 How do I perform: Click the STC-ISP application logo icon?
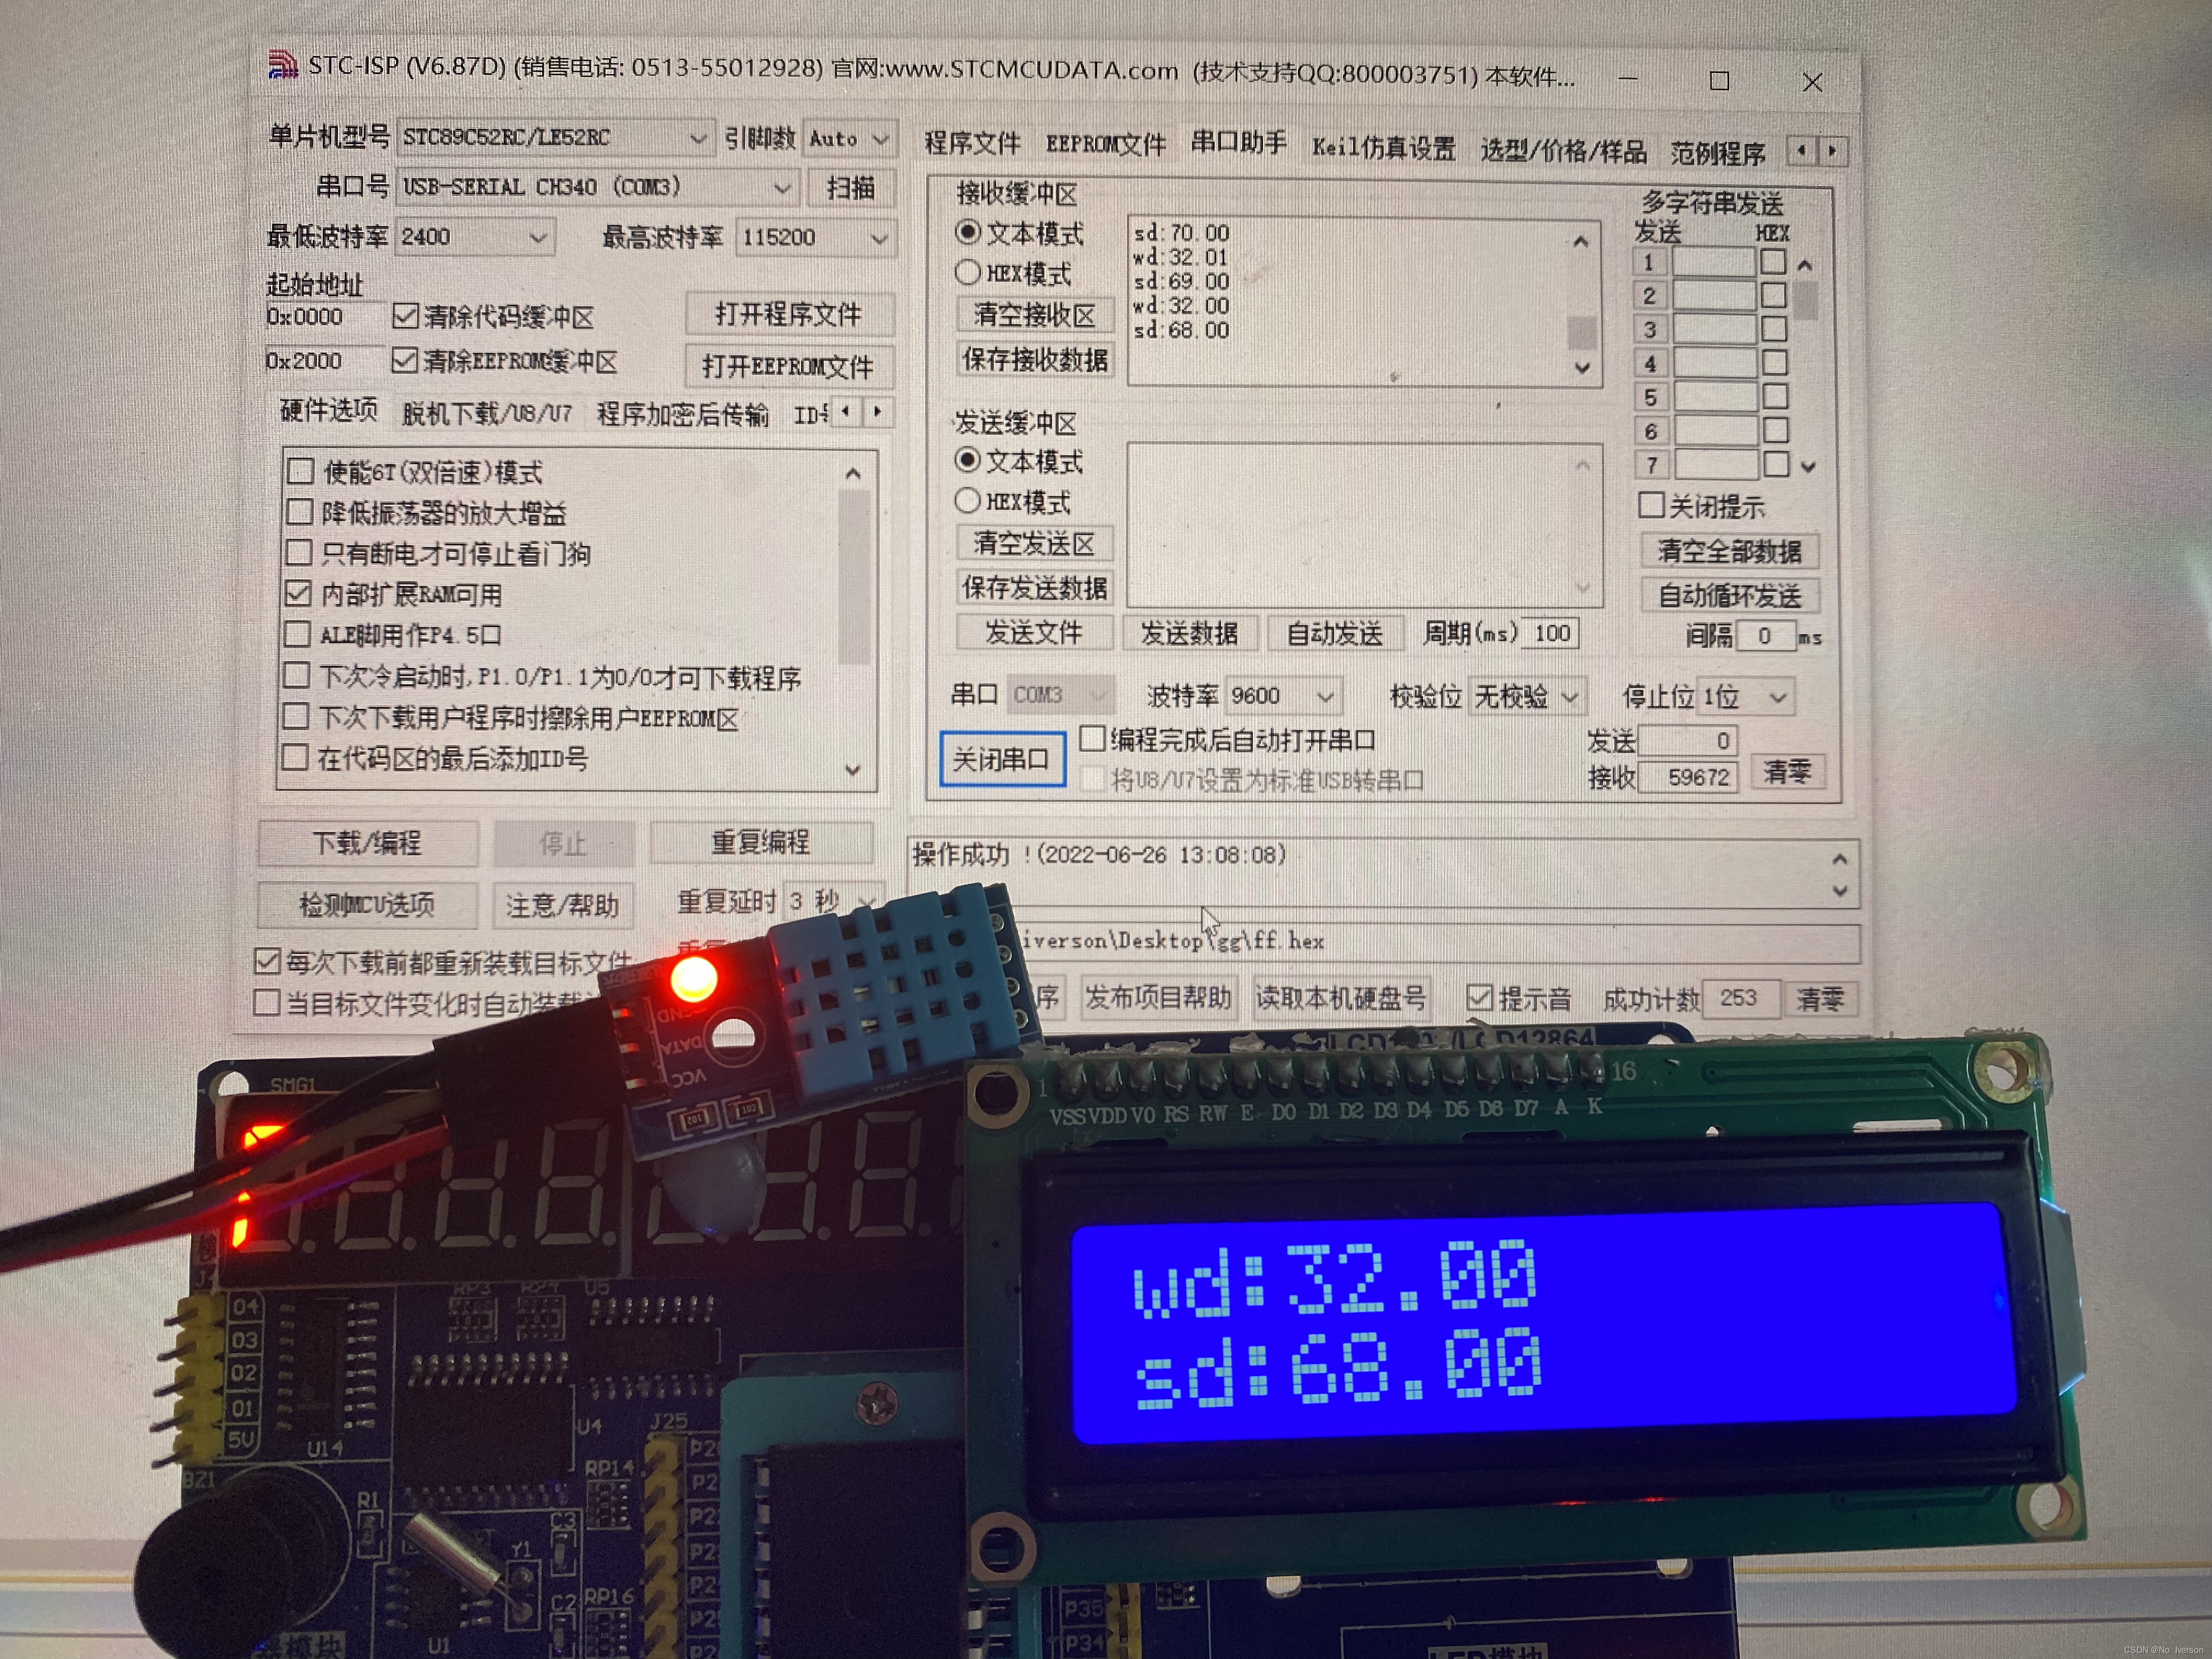click(x=283, y=65)
